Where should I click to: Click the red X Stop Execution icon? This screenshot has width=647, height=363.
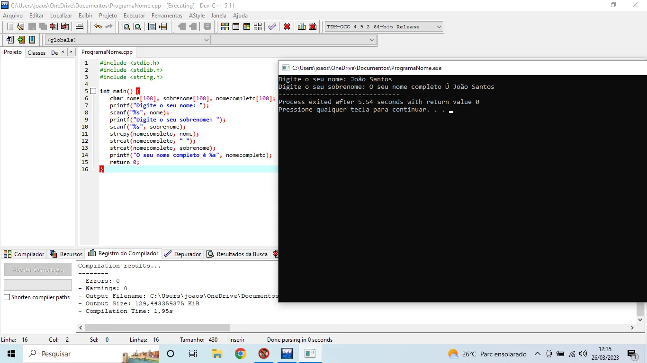coord(287,26)
